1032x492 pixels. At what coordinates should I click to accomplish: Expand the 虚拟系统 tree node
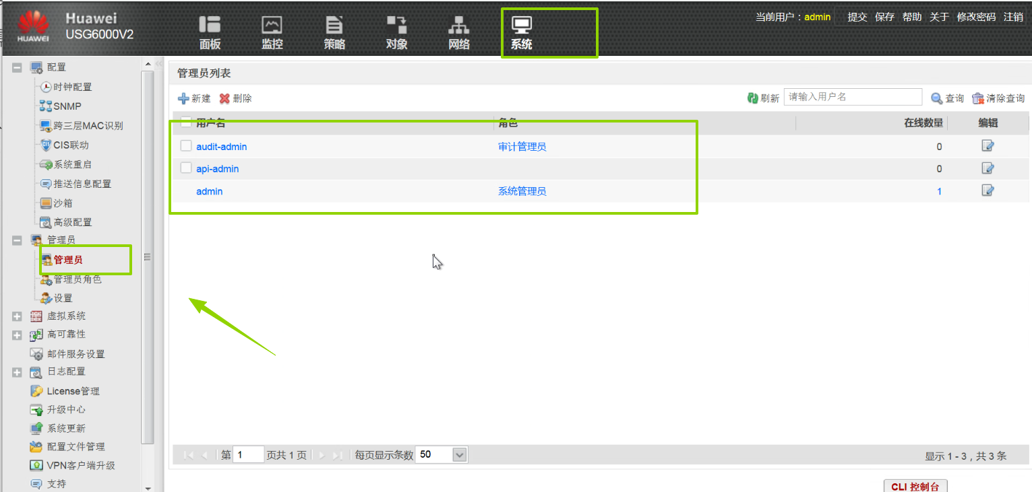pos(18,316)
